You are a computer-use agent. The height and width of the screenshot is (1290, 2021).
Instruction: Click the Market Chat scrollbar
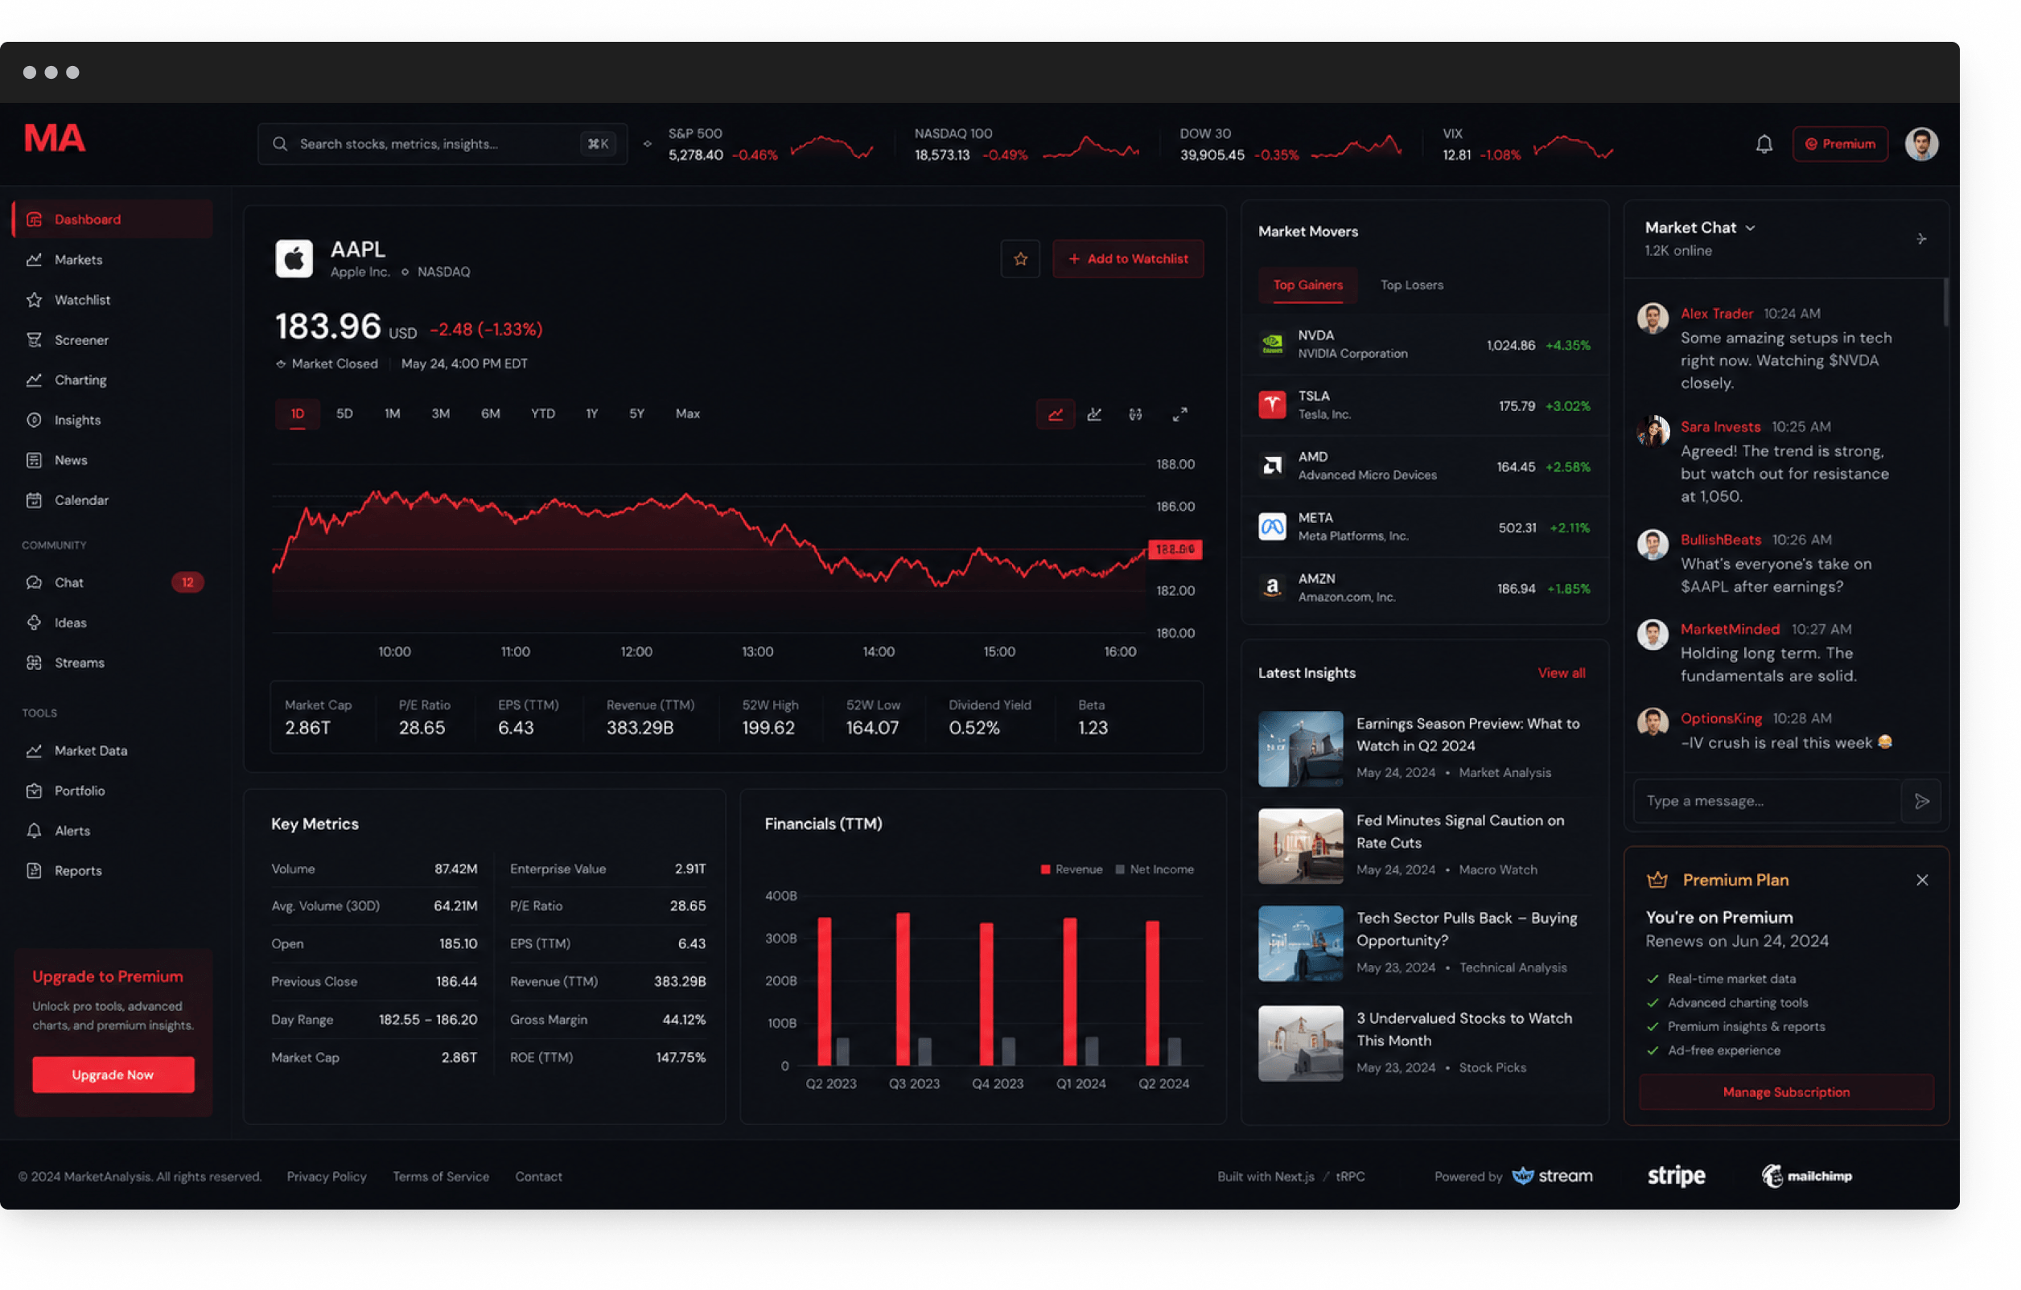[1945, 302]
